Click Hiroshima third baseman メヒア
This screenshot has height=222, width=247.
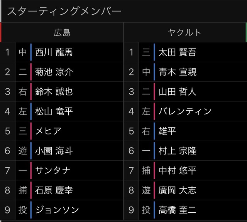[x=48, y=131]
